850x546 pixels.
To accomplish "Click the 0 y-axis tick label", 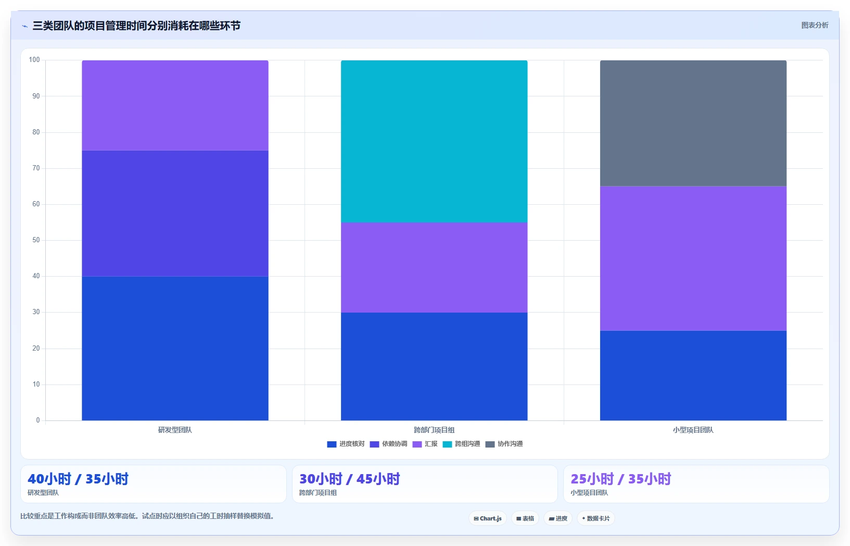I will click(x=37, y=420).
